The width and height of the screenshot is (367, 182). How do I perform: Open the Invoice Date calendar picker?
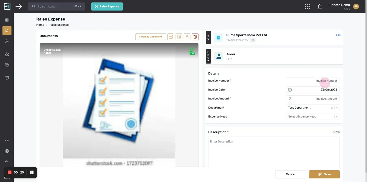click(290, 90)
